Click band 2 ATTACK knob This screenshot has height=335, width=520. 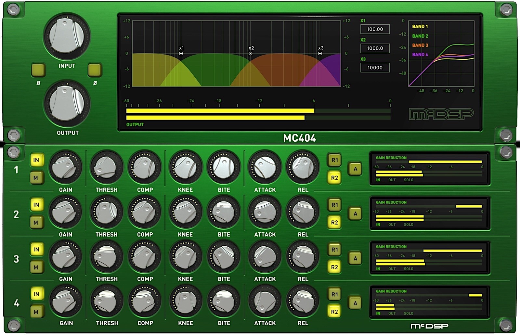tap(265, 212)
